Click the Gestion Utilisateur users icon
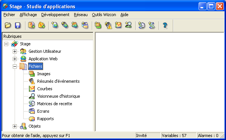This screenshot has height=140, width=226. [x=23, y=51]
